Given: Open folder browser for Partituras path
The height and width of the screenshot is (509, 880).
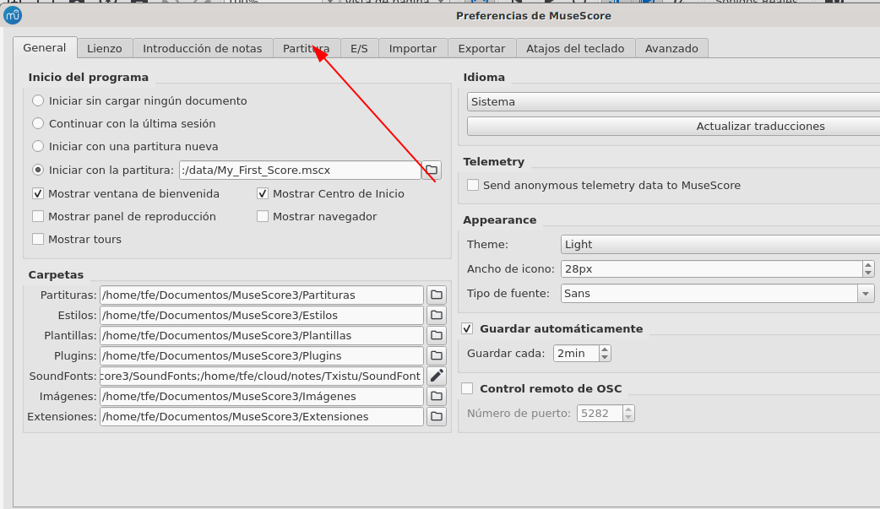Looking at the screenshot, I should [437, 295].
